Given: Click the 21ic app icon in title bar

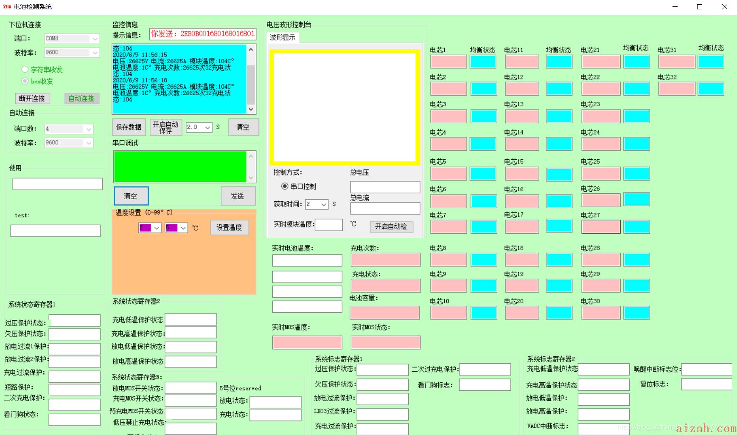Looking at the screenshot, I should 7,7.
